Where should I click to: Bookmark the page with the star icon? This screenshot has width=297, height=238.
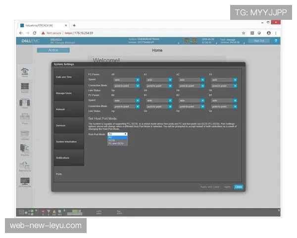click(244, 33)
